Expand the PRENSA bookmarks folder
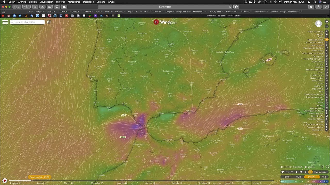The width and height of the screenshot is (330, 185). [88, 12]
